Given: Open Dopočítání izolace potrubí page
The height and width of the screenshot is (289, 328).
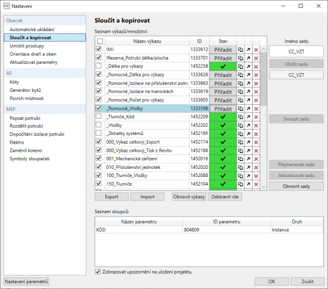Looking at the screenshot, I should tap(37, 134).
